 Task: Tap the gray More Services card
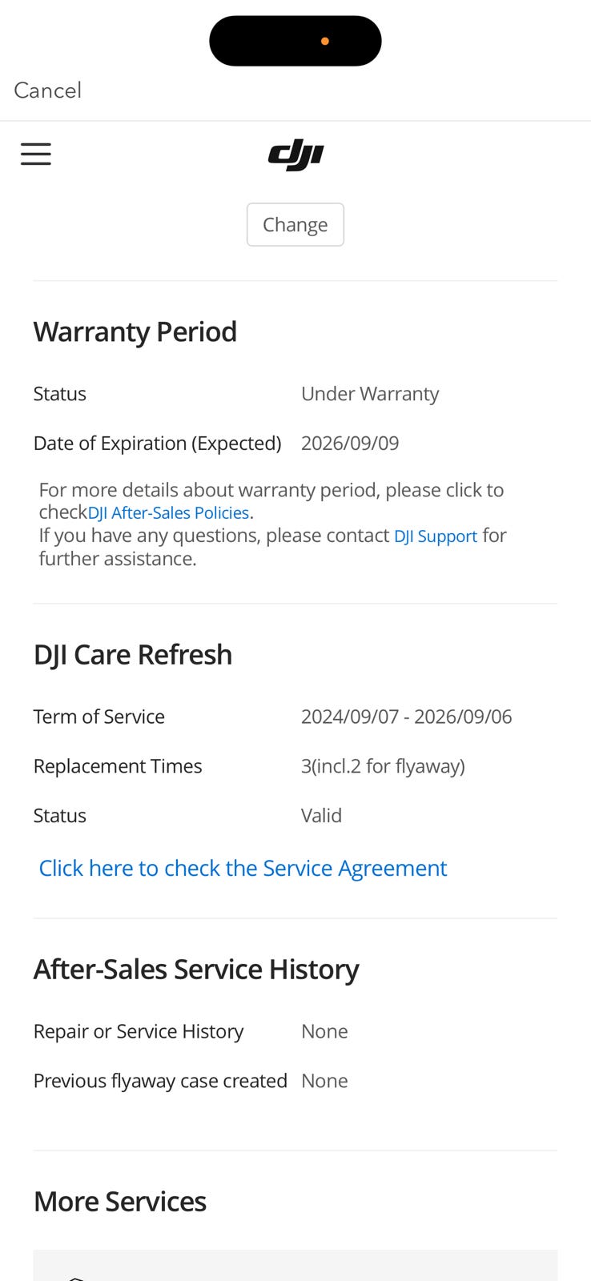(x=295, y=1266)
